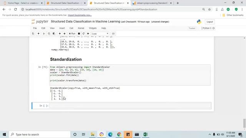Switch to the Home Page browser tab
246x138 pixels.
coord(23,3)
